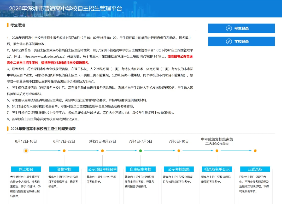Open the 网上报名 stage card header
The height and width of the screenshot is (204, 282).
click(26, 169)
